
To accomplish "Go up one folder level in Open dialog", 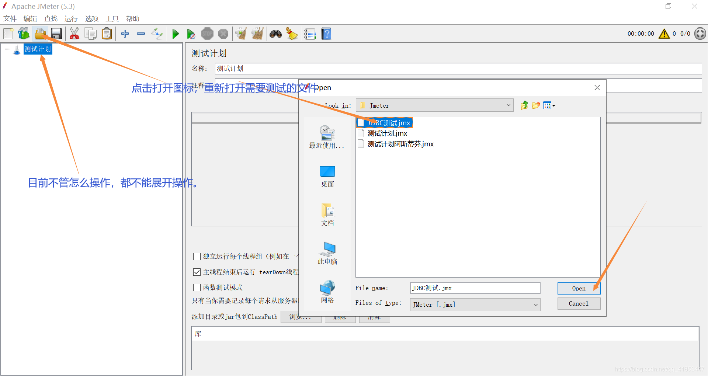I will pyautogui.click(x=524, y=105).
